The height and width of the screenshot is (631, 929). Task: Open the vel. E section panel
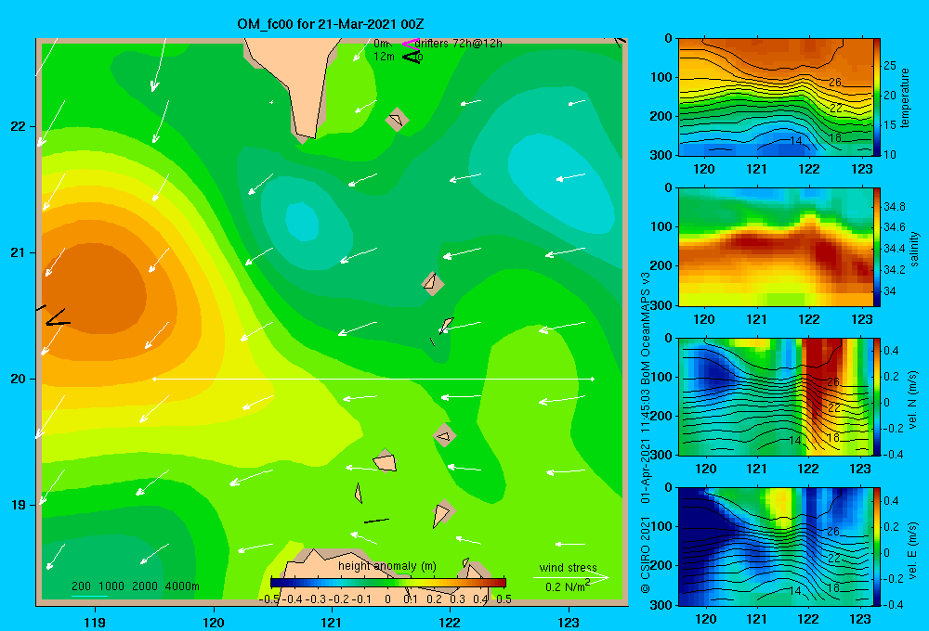[776, 547]
